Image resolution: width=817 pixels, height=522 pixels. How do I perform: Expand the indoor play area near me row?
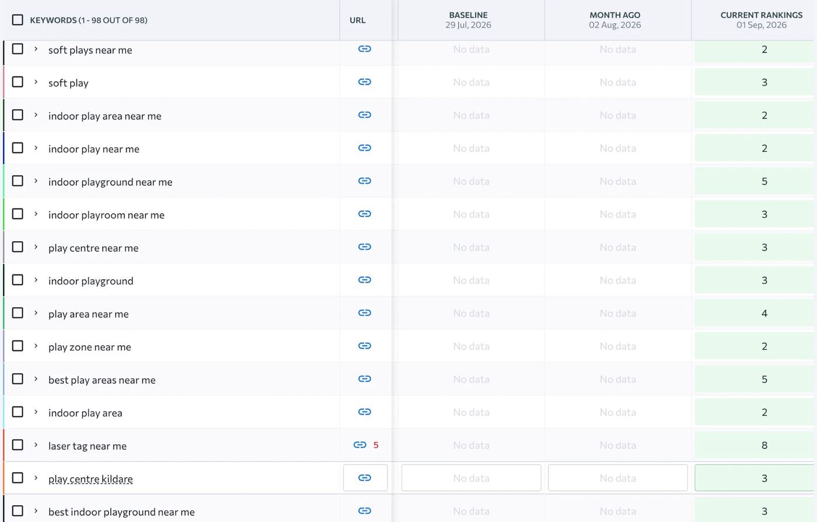click(x=36, y=115)
